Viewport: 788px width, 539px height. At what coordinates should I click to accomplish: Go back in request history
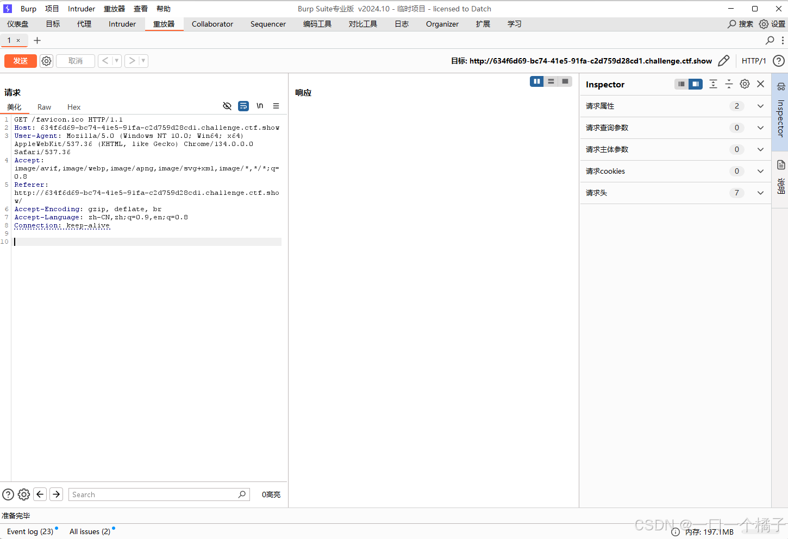point(105,61)
